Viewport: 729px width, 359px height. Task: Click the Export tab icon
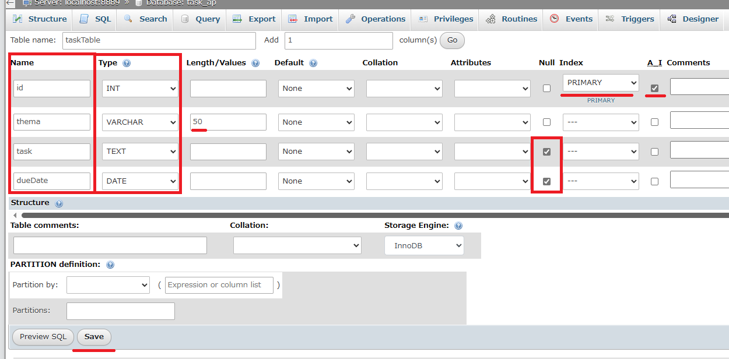(x=237, y=19)
